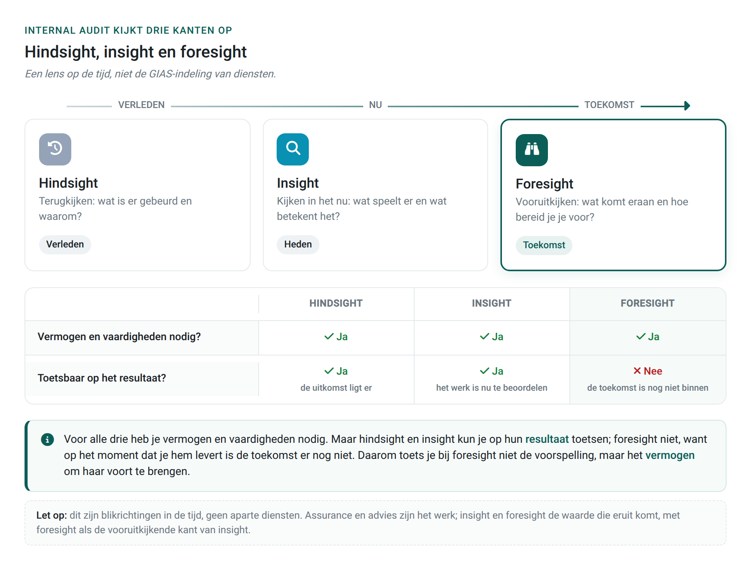The height and width of the screenshot is (583, 751).
Task: Click 'de toekomst is nog niet binnen' text
Action: [648, 388]
